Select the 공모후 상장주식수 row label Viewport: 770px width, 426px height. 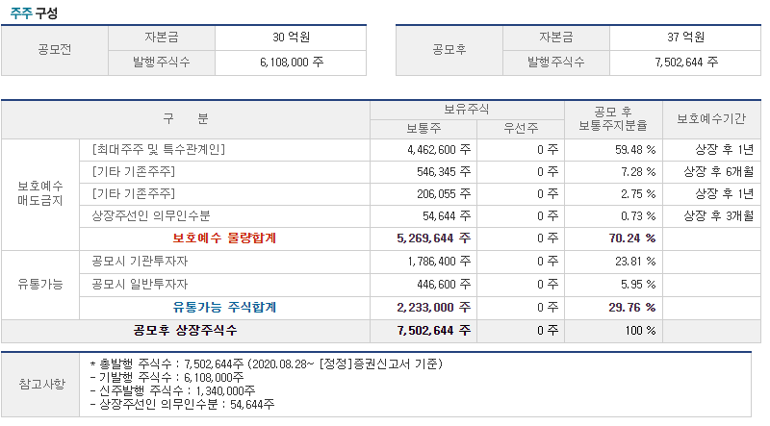click(x=185, y=330)
